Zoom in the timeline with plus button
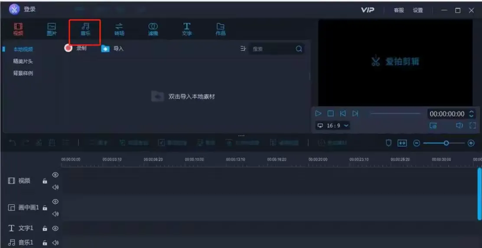The width and height of the screenshot is (482, 248). point(471,143)
